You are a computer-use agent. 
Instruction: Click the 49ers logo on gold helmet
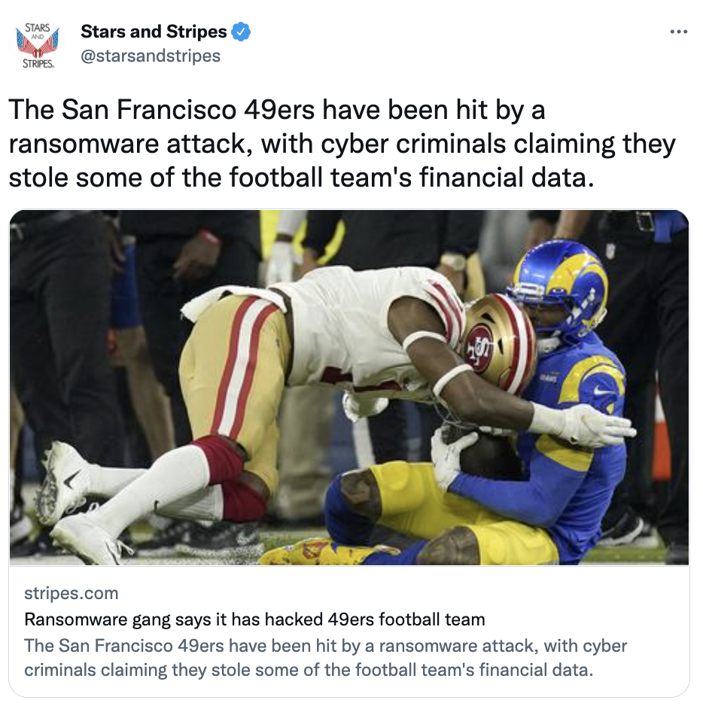pyautogui.click(x=478, y=348)
